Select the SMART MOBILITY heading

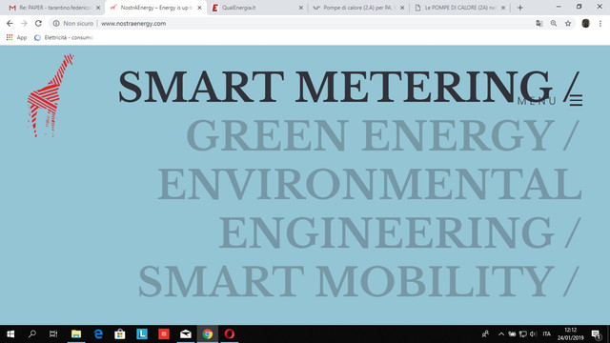[359, 282]
